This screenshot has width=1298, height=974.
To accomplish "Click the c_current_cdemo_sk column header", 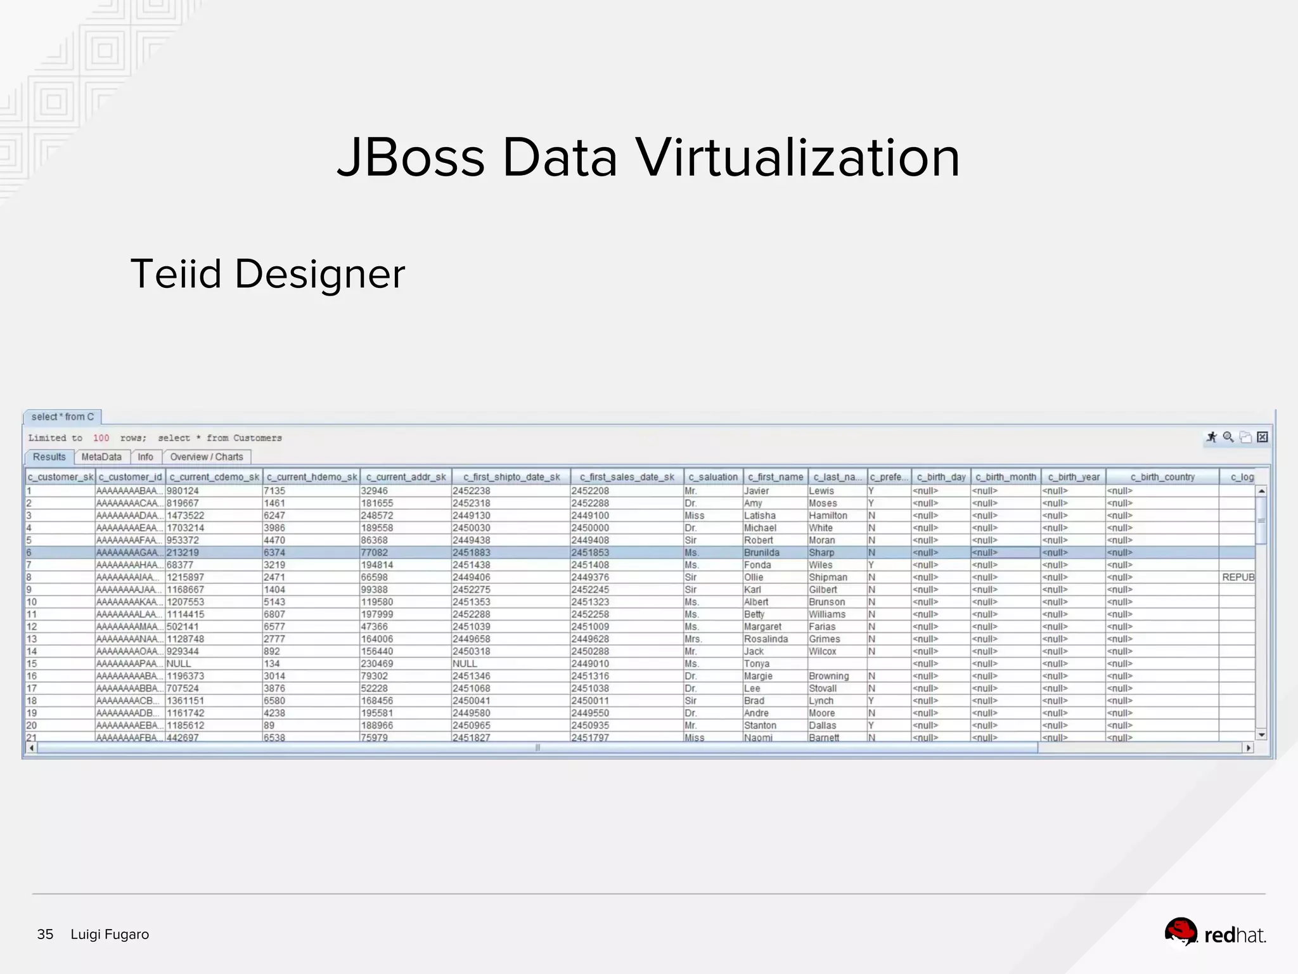I will tap(214, 477).
